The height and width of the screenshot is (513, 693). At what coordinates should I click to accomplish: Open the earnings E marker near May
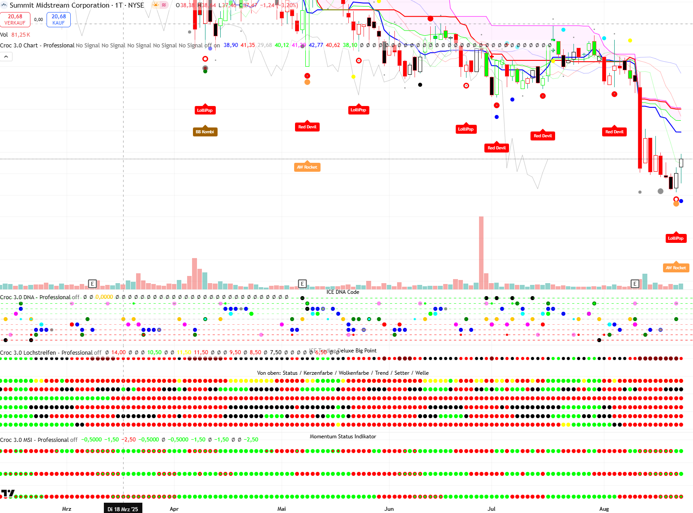[302, 284]
